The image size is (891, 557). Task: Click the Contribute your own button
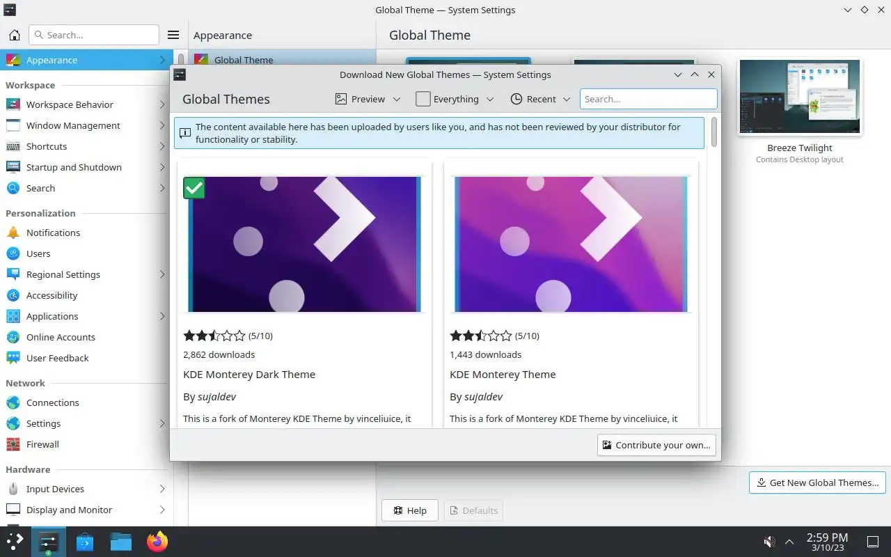coord(656,445)
